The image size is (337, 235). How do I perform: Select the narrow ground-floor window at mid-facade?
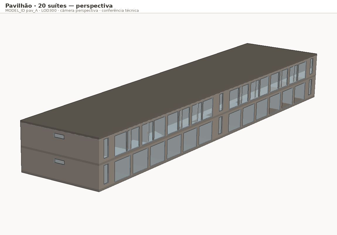click(x=220, y=125)
